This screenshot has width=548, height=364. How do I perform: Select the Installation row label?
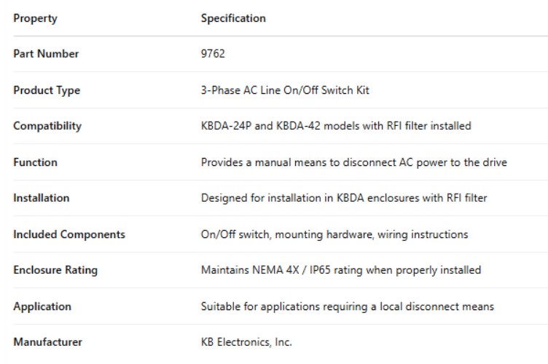point(42,198)
